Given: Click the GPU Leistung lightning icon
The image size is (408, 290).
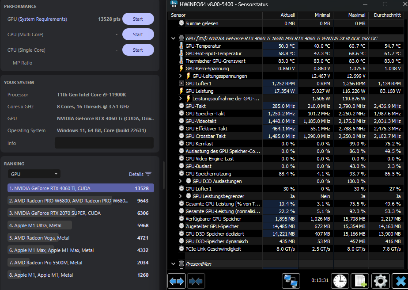Looking at the screenshot, I should point(181,91).
